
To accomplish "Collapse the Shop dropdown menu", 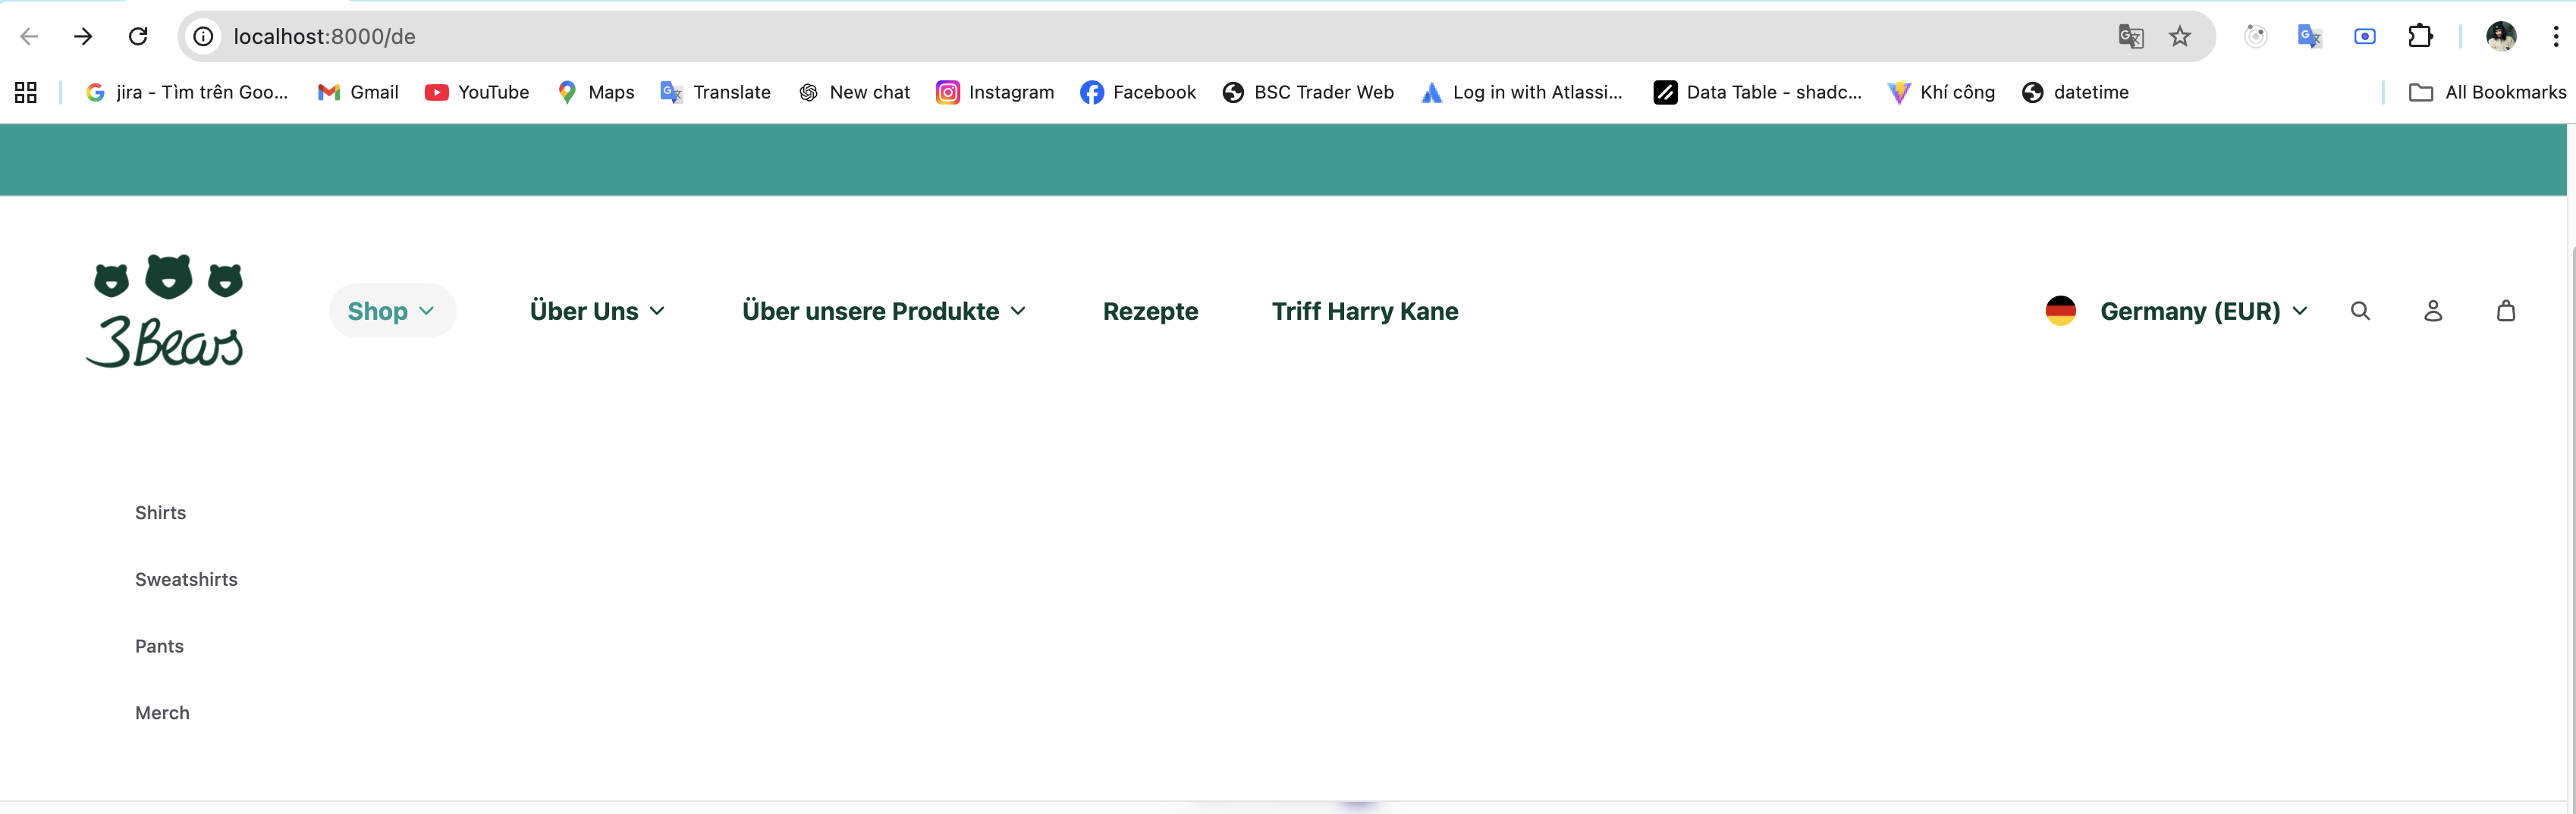I will tap(392, 311).
